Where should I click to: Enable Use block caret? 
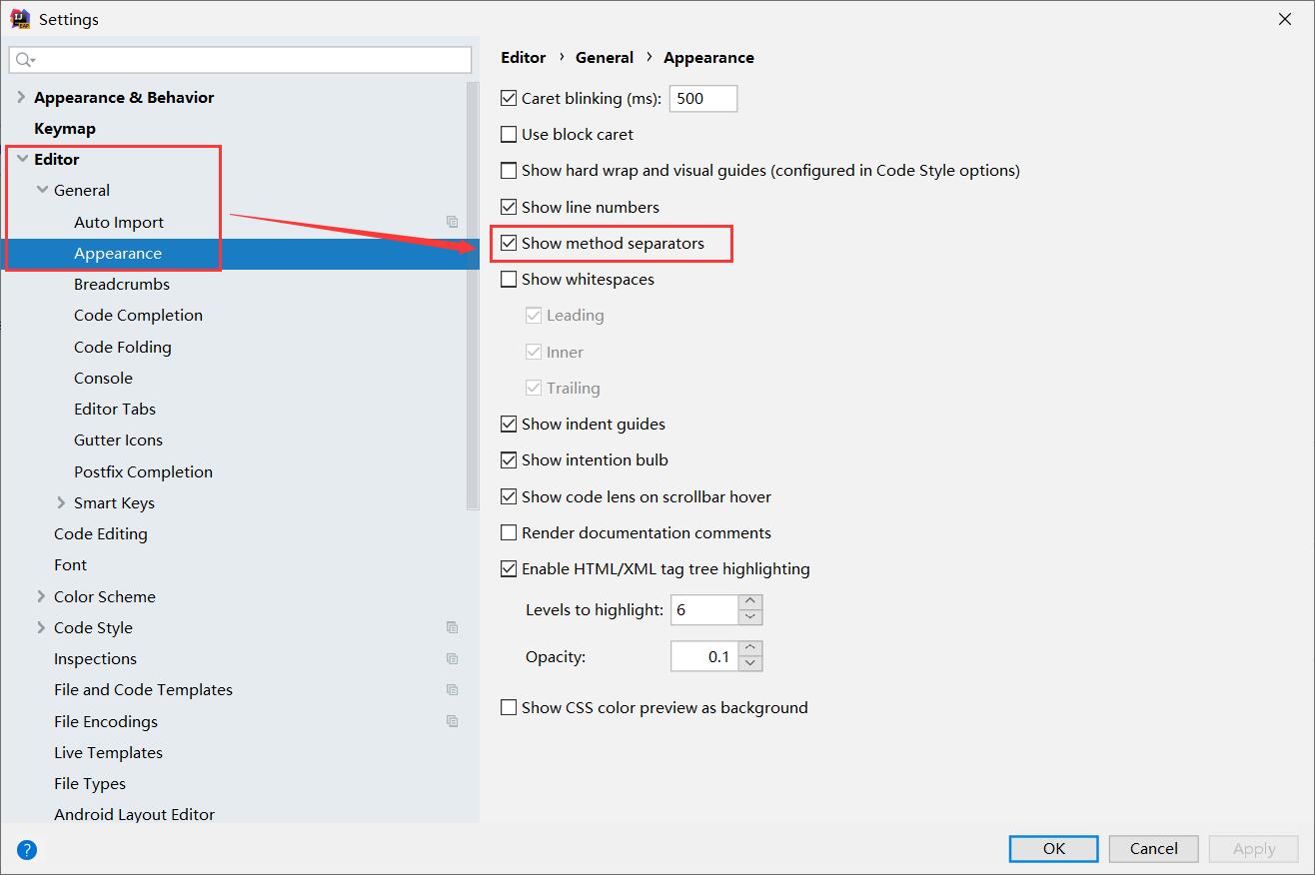click(509, 134)
